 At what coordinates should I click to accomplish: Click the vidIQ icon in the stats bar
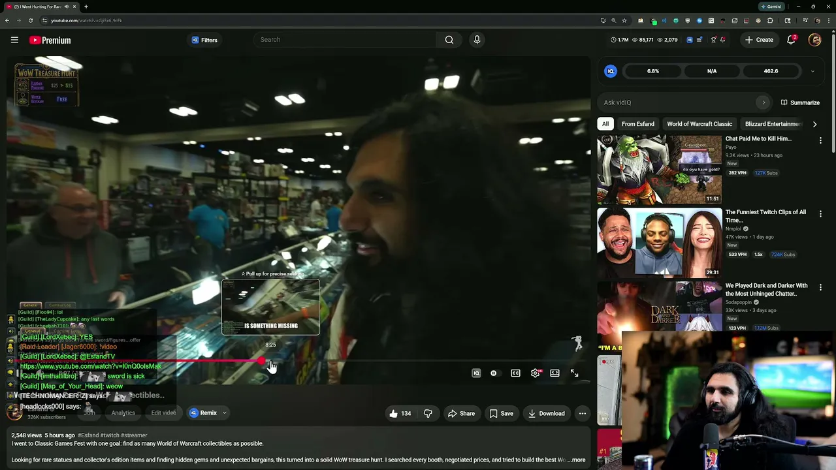coord(690,40)
